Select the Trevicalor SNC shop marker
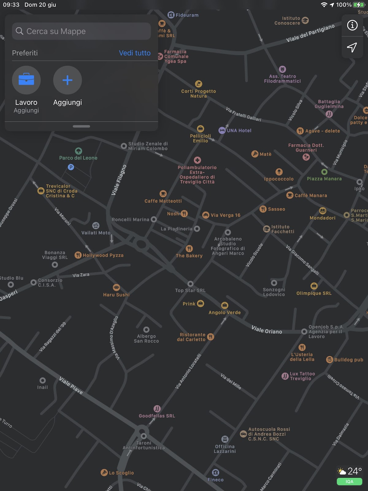The width and height of the screenshot is (368, 491). point(41,191)
